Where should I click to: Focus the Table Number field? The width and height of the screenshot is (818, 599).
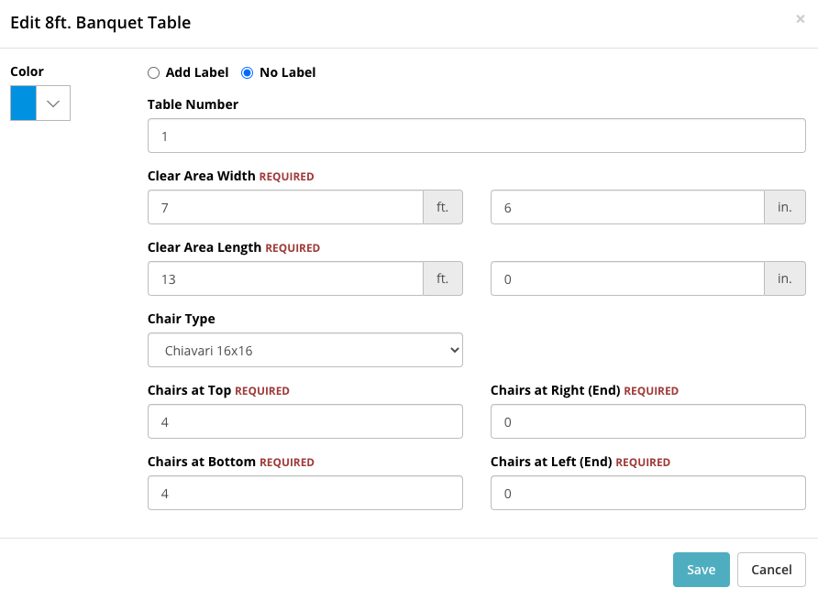click(x=477, y=136)
